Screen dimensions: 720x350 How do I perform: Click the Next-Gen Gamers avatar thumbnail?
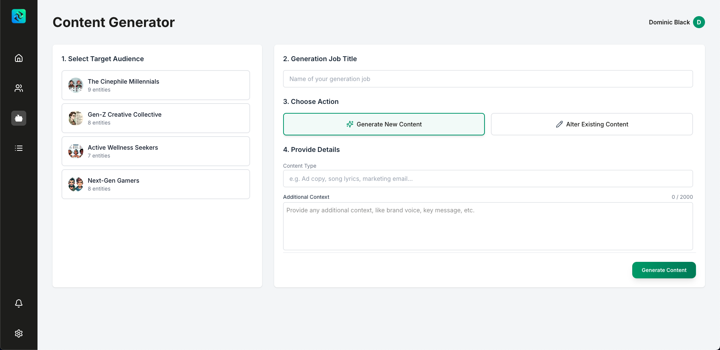(x=76, y=184)
